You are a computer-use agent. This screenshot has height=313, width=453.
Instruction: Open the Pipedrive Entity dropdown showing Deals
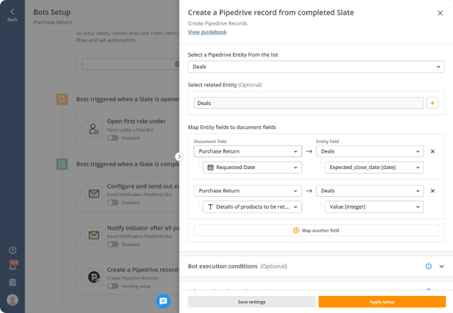pyautogui.click(x=316, y=67)
